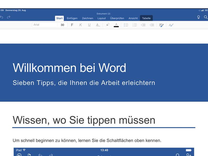Increase the paragraph indent
The width and height of the screenshot is (208, 156).
click(152, 25)
